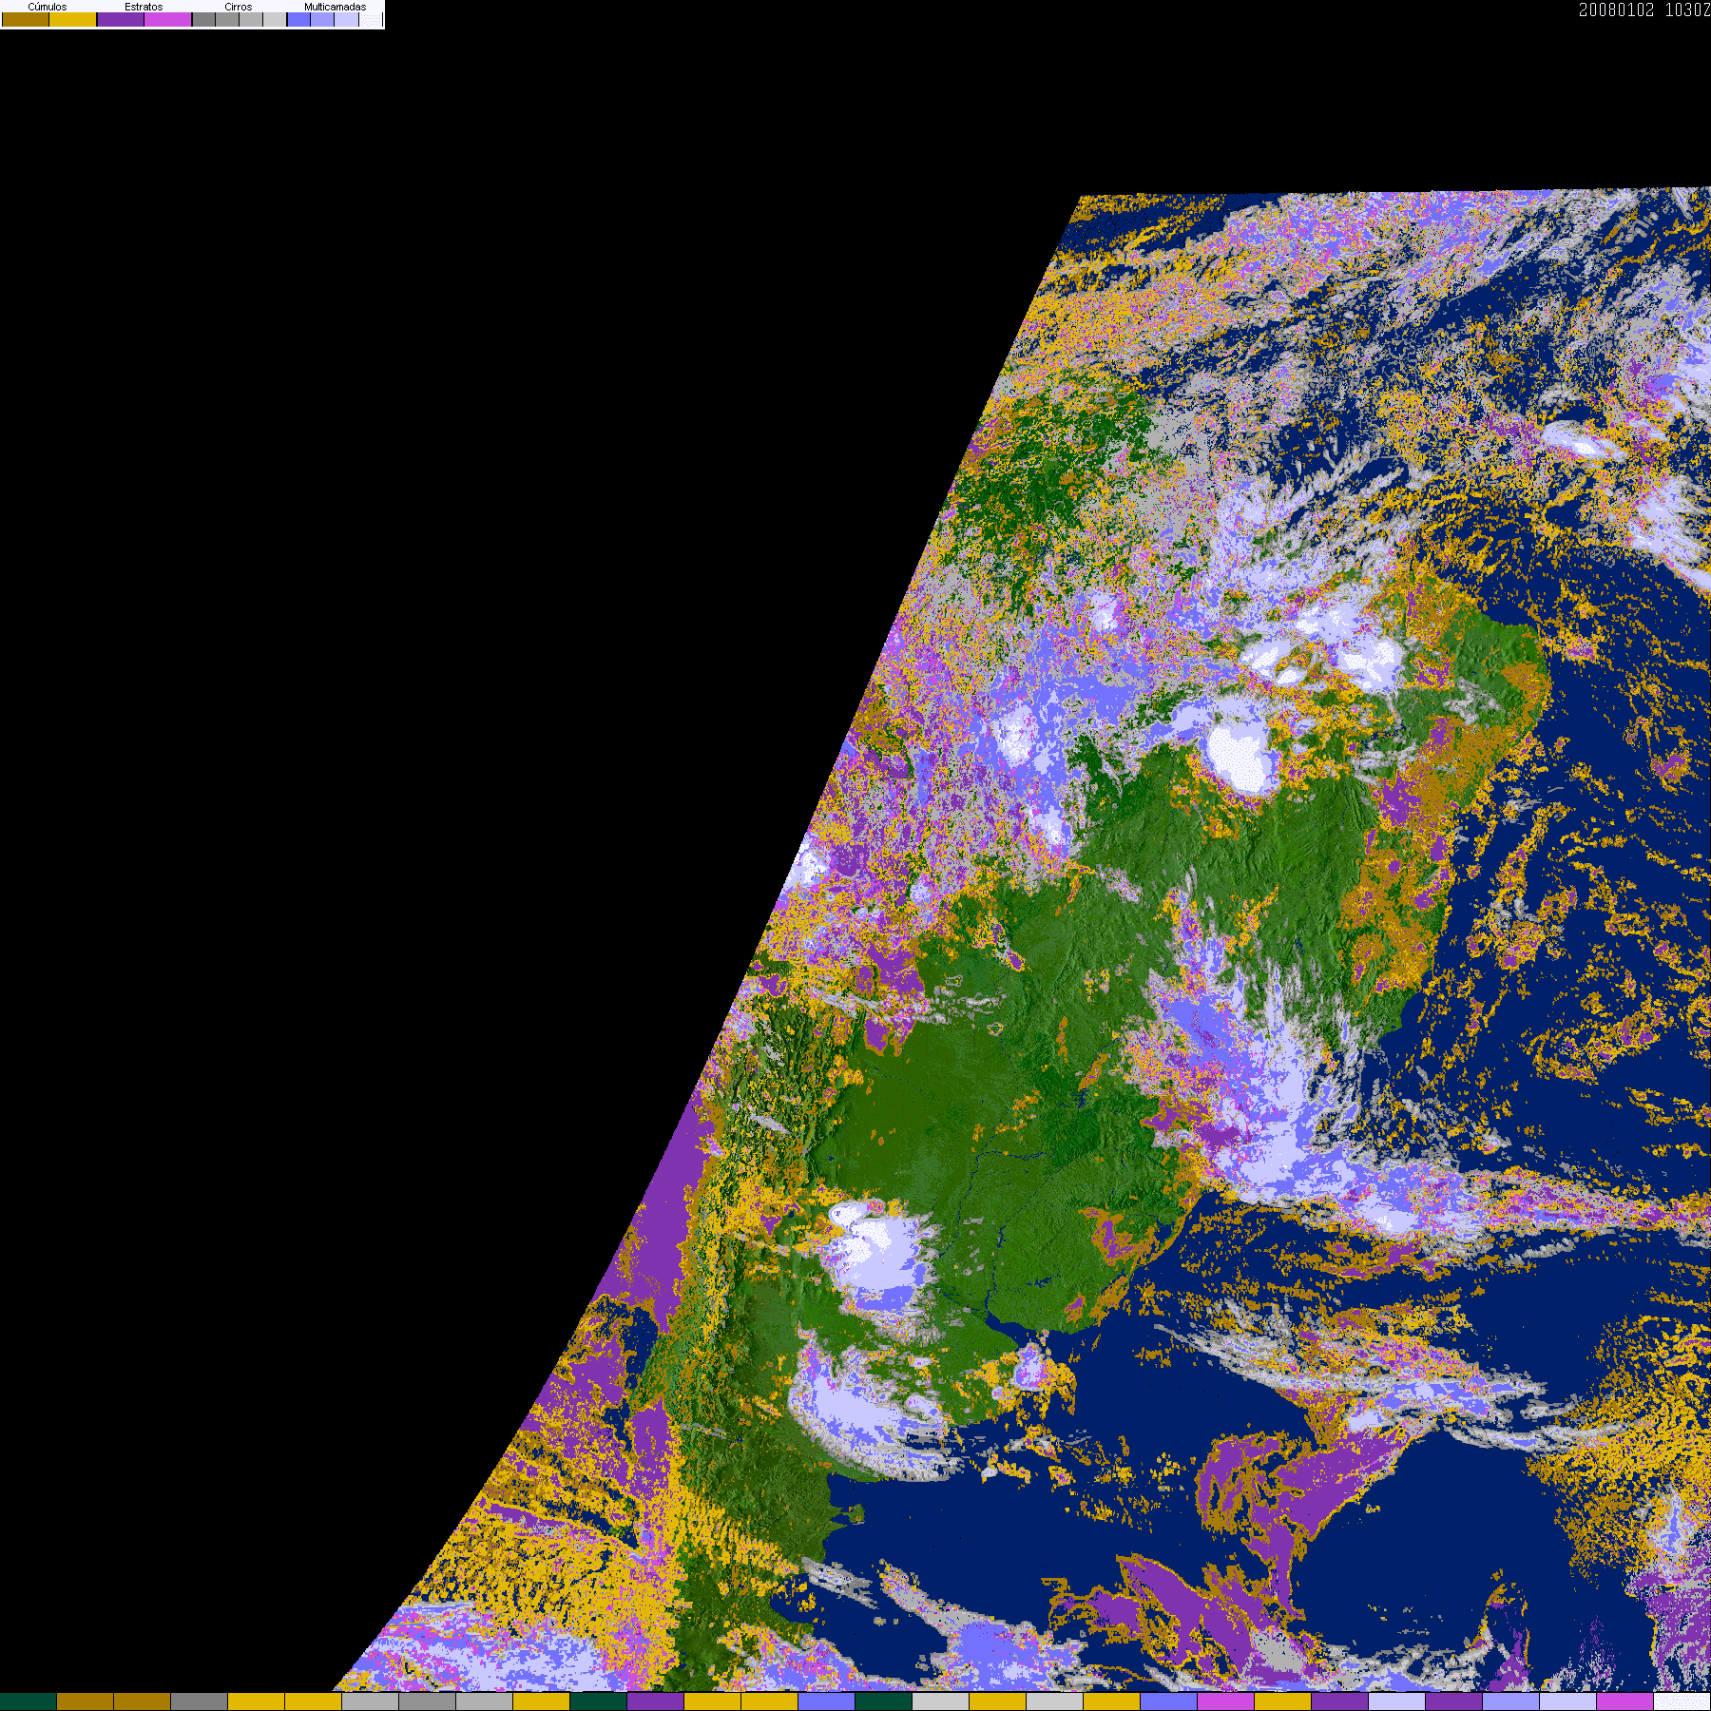Screen dimensions: 1711x1711
Task: Click the 'Cúmulos' legend label
Action: pos(48,7)
